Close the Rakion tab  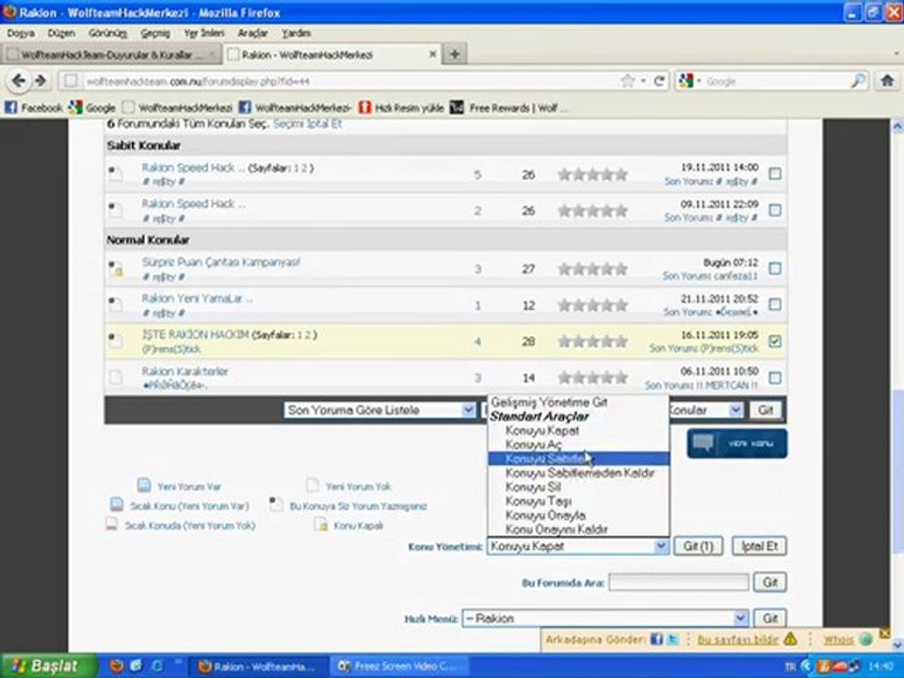pos(432,55)
